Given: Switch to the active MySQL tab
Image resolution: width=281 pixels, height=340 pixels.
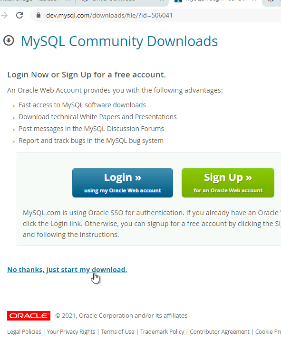Looking at the screenshot, I should point(215,2).
